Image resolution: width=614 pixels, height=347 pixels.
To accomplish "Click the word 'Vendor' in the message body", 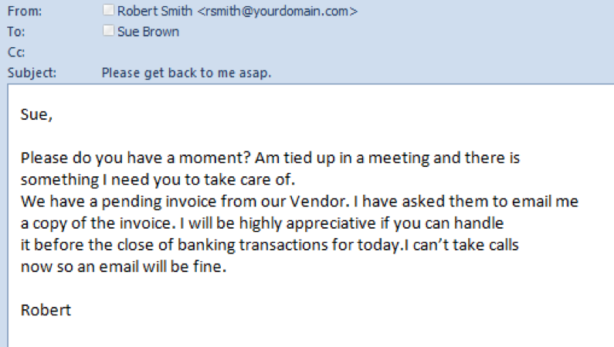I will [x=318, y=201].
